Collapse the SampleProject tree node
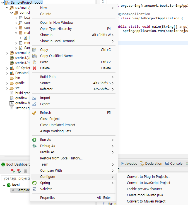The image size is (188, 205). (x=3, y=3)
